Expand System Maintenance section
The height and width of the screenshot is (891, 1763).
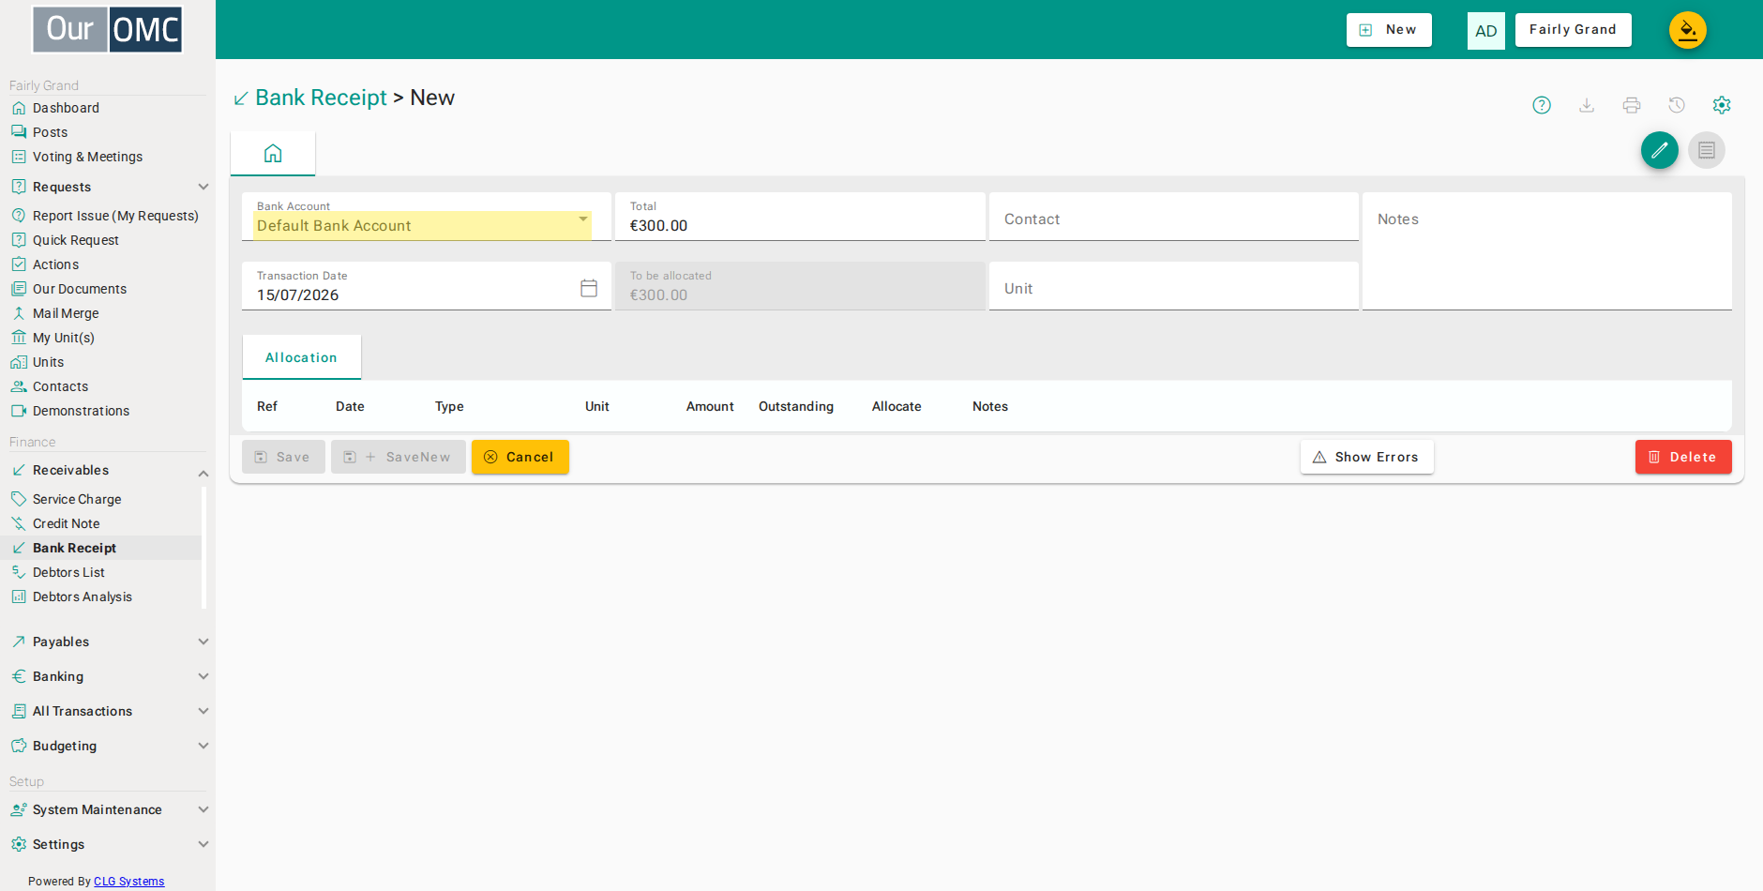click(203, 809)
